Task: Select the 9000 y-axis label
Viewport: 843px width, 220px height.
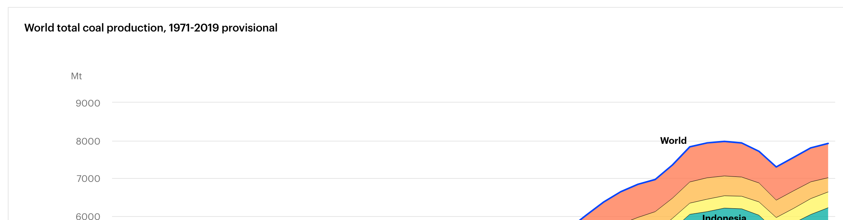Action: click(x=88, y=103)
